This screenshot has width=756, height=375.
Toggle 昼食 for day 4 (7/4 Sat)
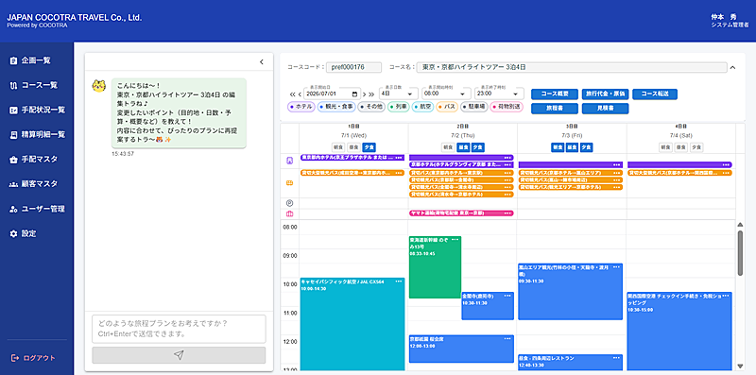[x=680, y=147]
